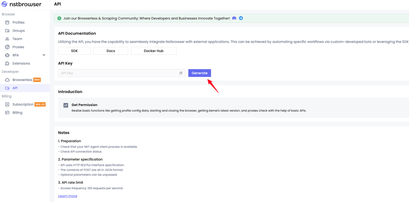Click the Introduction heading

click(70, 92)
